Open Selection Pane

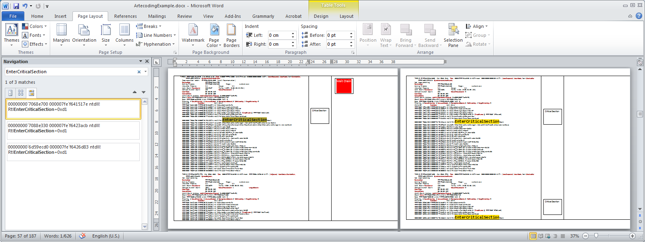453,34
